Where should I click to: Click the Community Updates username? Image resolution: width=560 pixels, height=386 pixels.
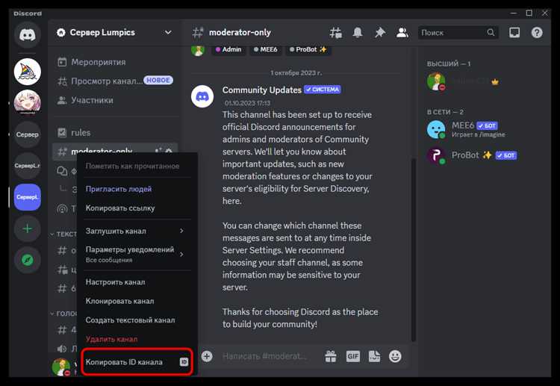click(x=262, y=90)
